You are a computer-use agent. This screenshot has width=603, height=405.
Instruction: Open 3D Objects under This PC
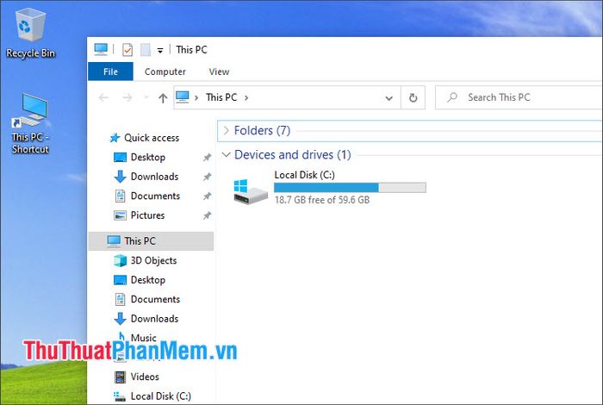153,260
